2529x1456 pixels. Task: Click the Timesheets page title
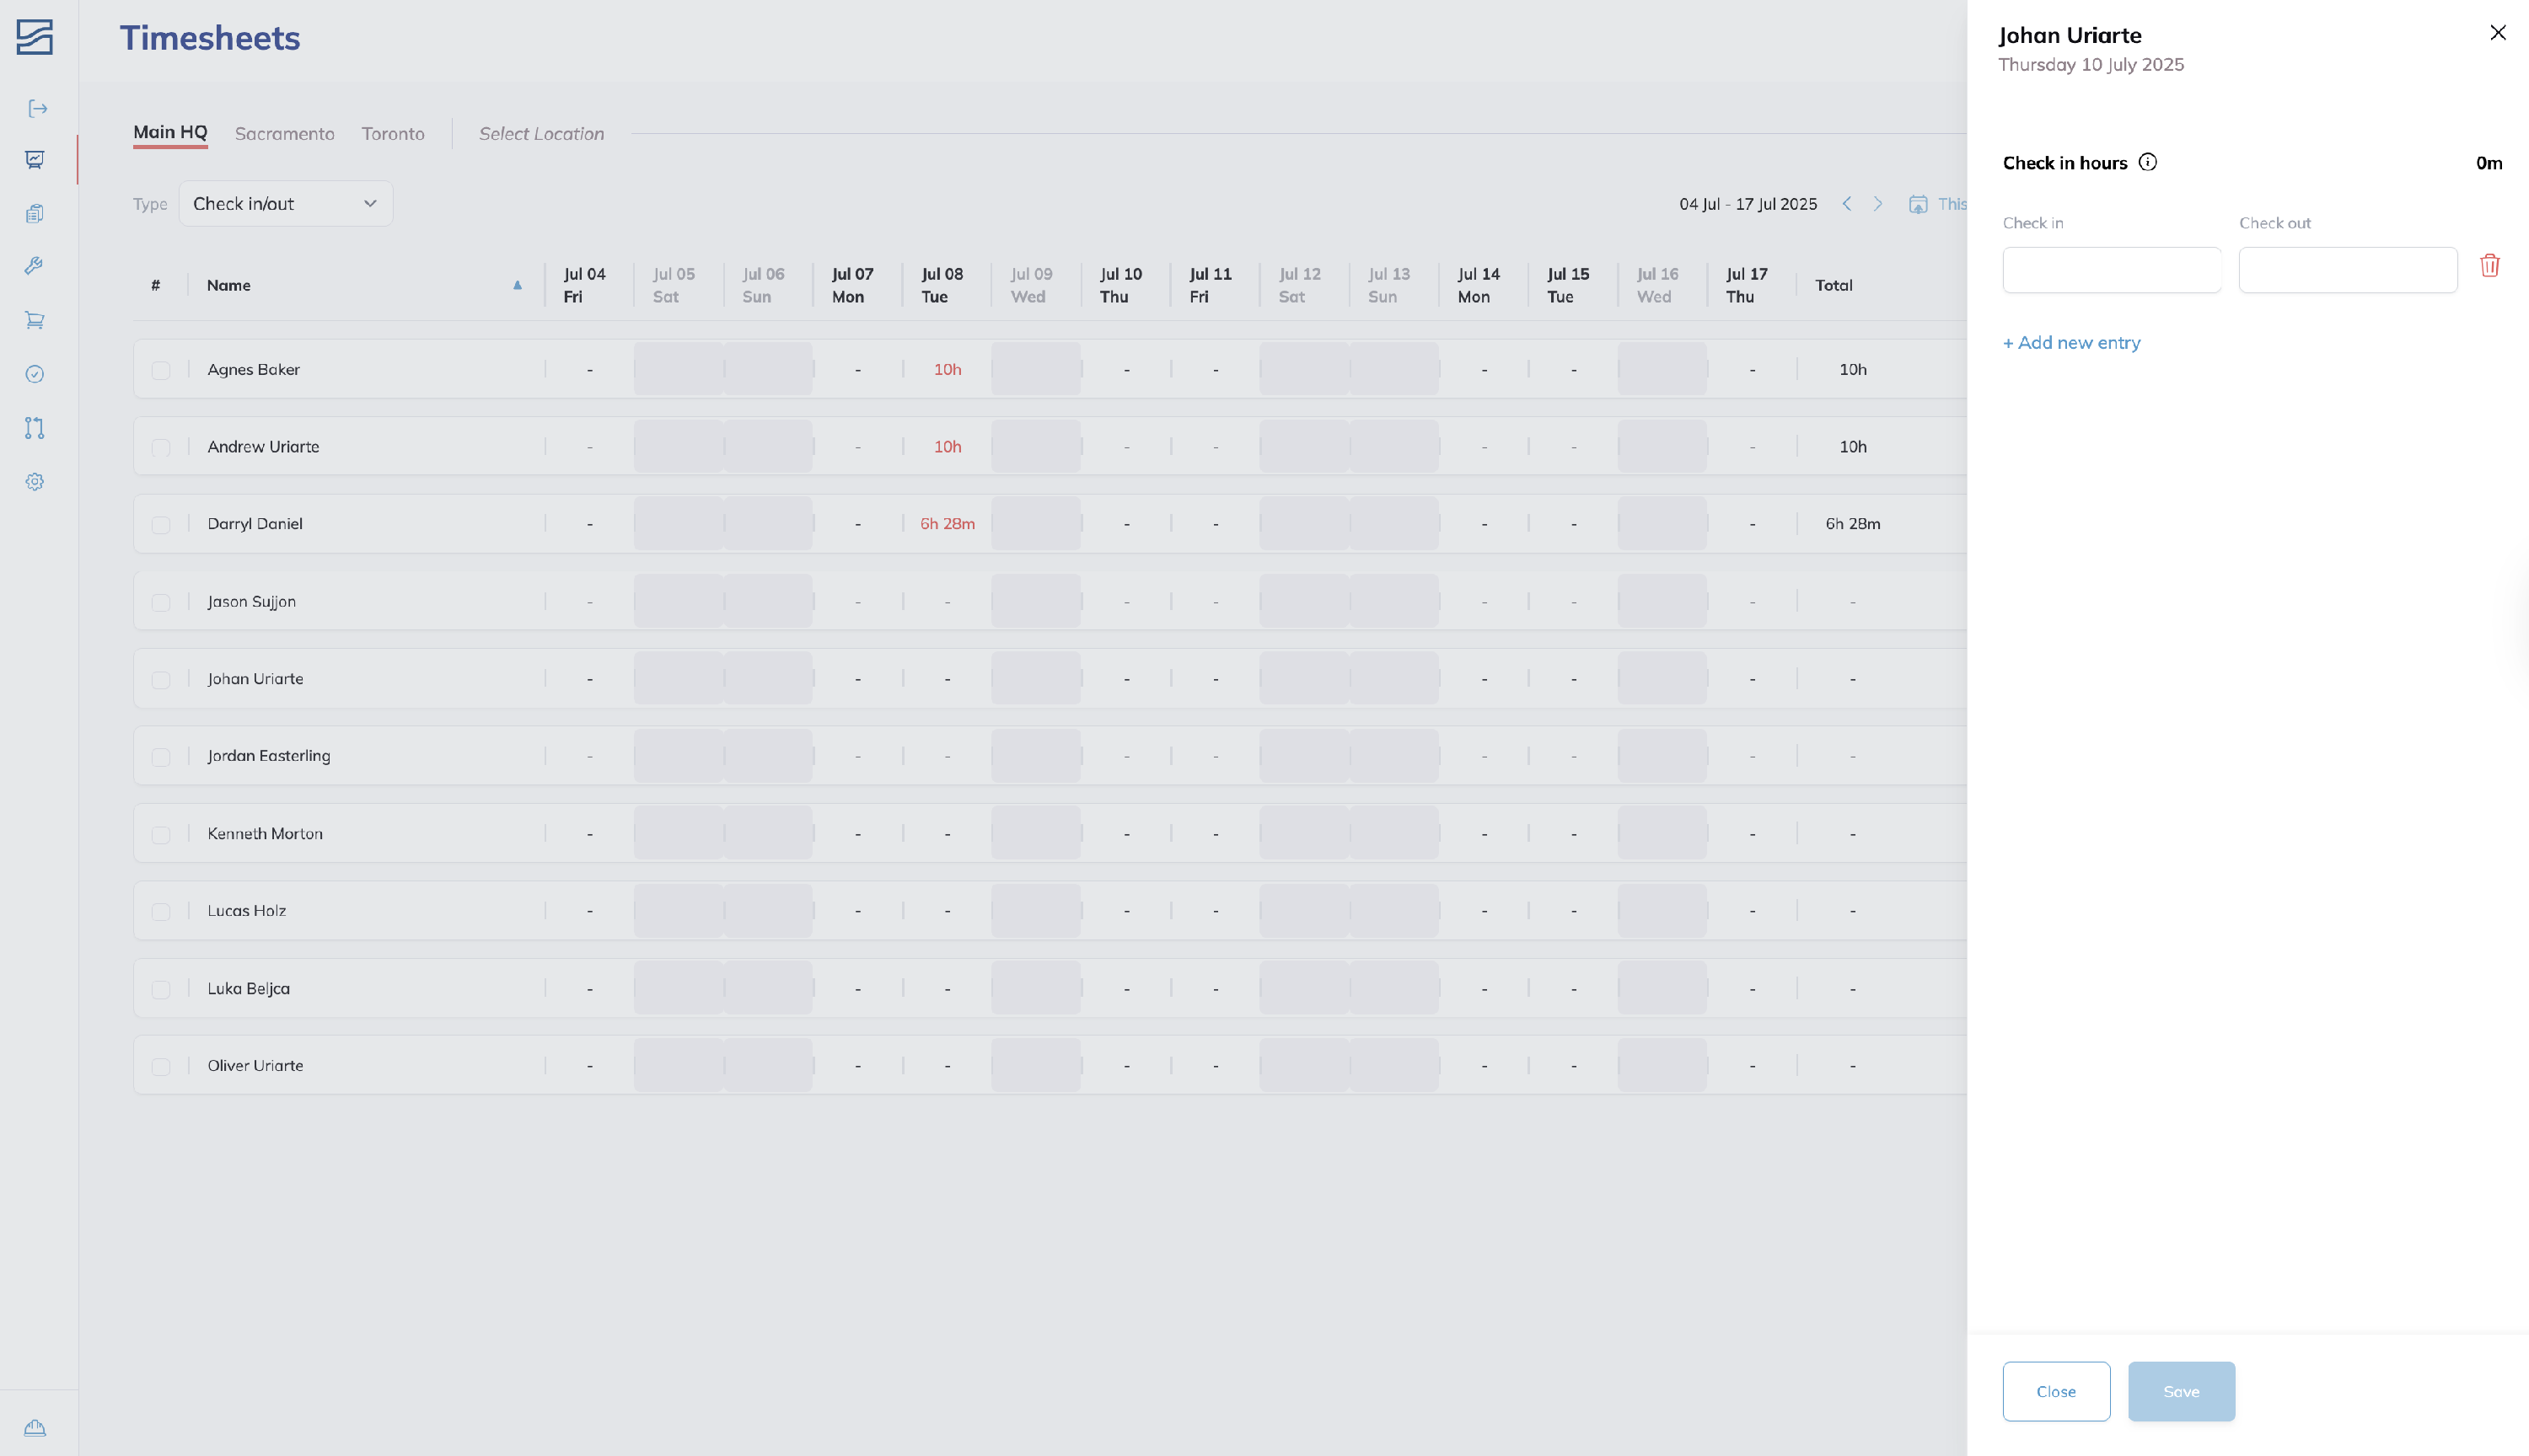tap(210, 38)
